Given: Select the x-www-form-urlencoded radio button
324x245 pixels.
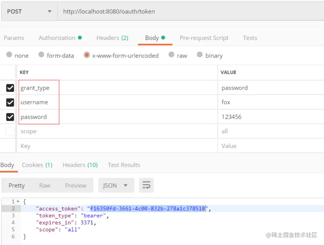Looking at the screenshot, I should click(87, 55).
